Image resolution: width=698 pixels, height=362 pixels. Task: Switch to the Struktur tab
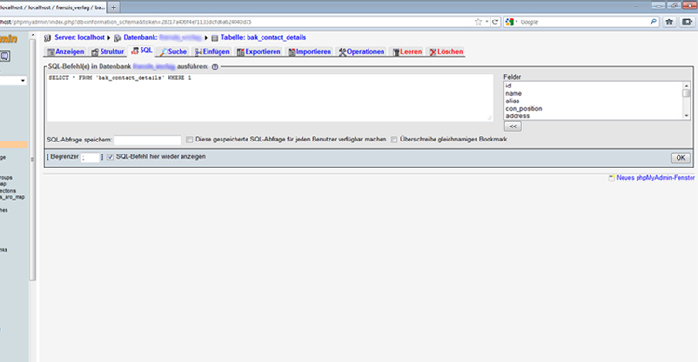pos(108,52)
